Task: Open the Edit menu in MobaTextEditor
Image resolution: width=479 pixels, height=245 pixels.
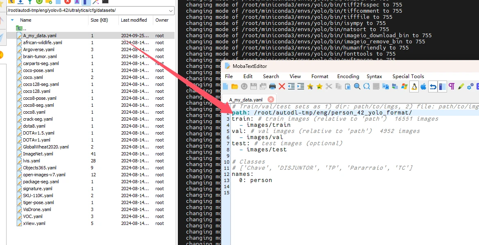Action: pos(248,76)
